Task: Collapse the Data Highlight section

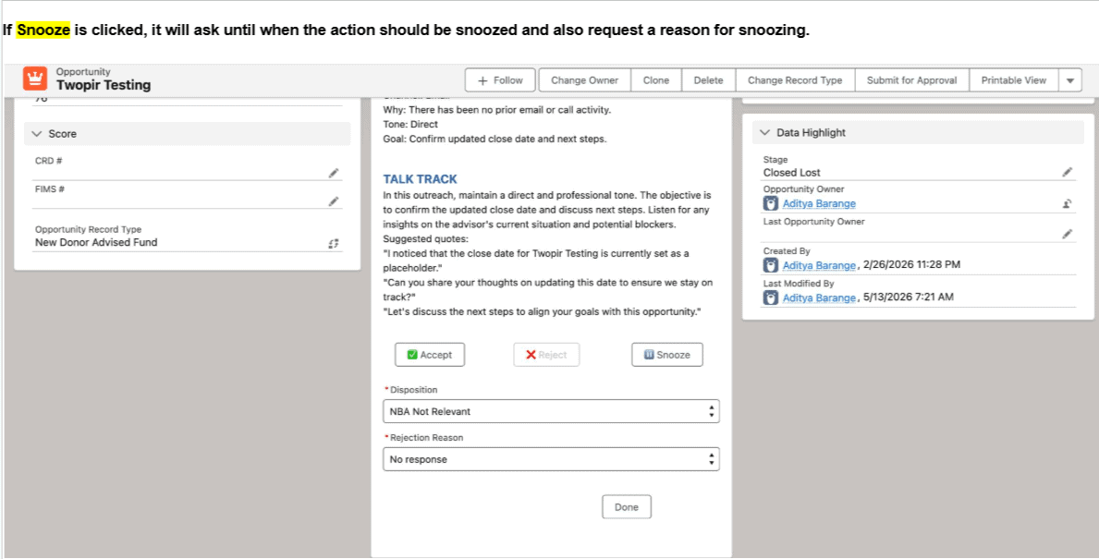Action: [764, 132]
